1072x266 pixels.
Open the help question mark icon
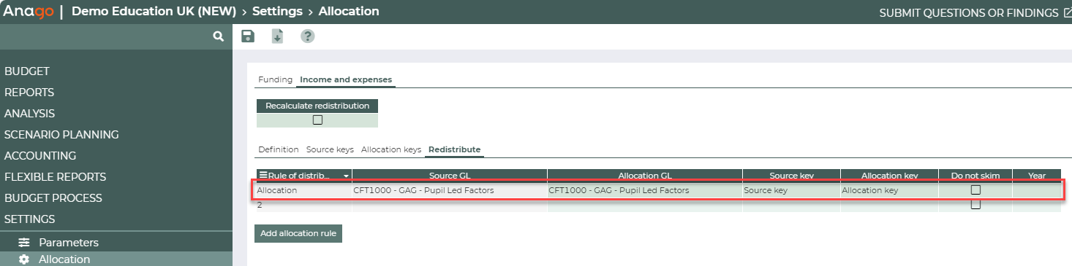click(308, 36)
